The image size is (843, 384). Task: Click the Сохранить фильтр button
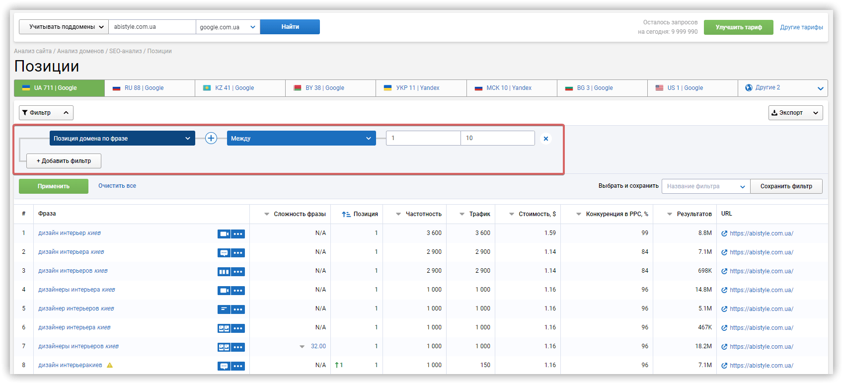pos(786,186)
